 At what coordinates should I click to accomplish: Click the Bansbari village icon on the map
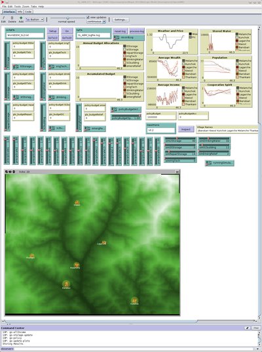pyautogui.click(x=66, y=284)
